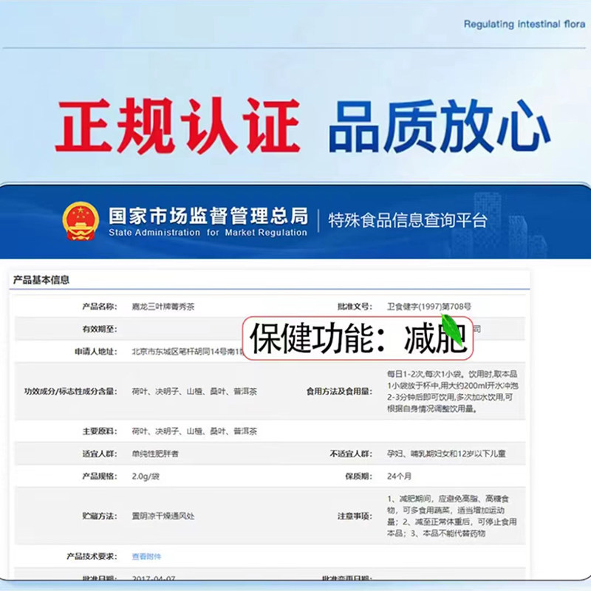Screen dimensions: 591x591
Task: Click 特殊食品信息查询平台 platform title
Action: pyautogui.click(x=408, y=220)
